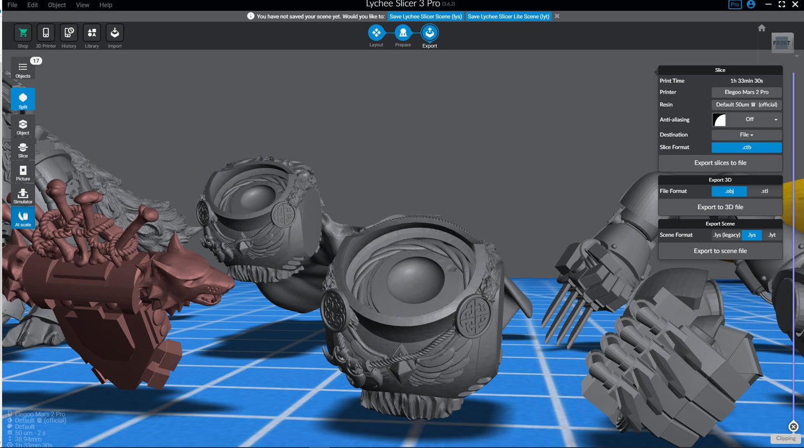Select the Object export tool
This screenshot has width=804, height=448.
point(23,126)
